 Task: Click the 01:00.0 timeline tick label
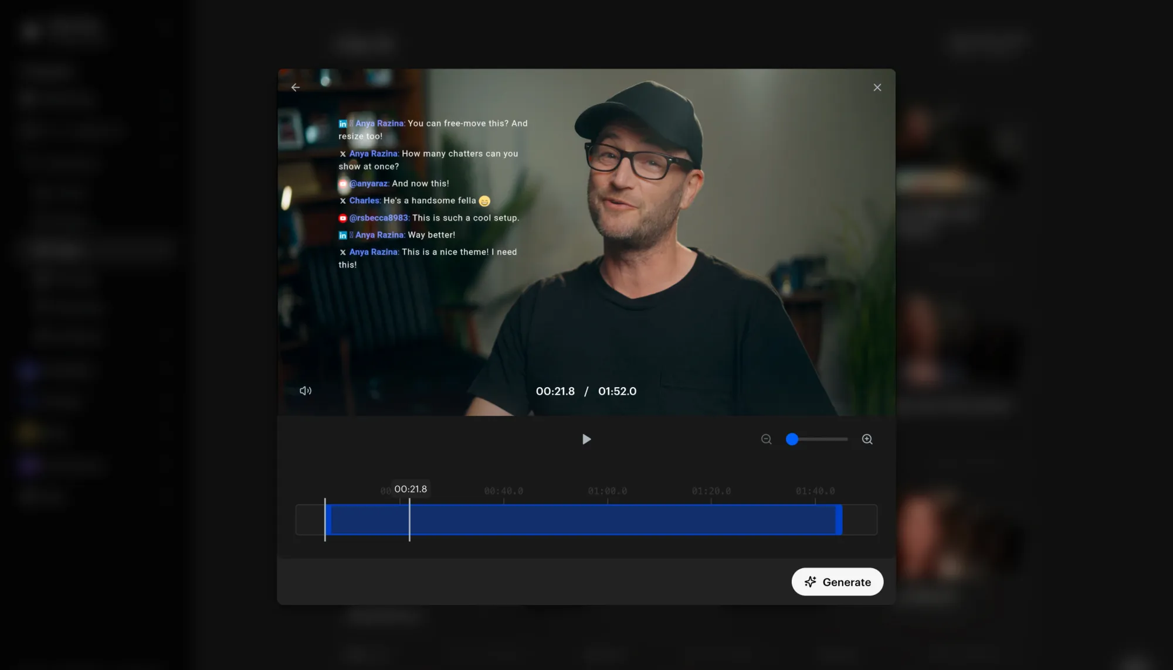pos(607,491)
